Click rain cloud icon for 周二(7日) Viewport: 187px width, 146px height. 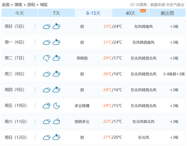click(46, 58)
